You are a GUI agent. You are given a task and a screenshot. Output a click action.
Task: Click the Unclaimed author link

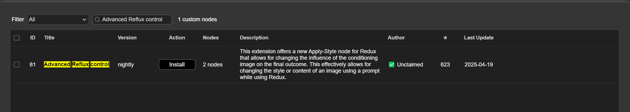click(410, 65)
